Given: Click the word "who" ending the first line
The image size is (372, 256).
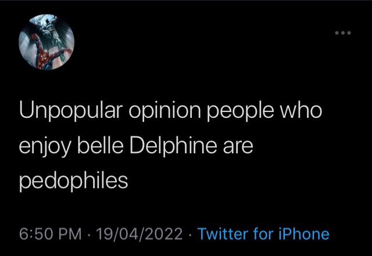Looking at the screenshot, I should tap(303, 111).
